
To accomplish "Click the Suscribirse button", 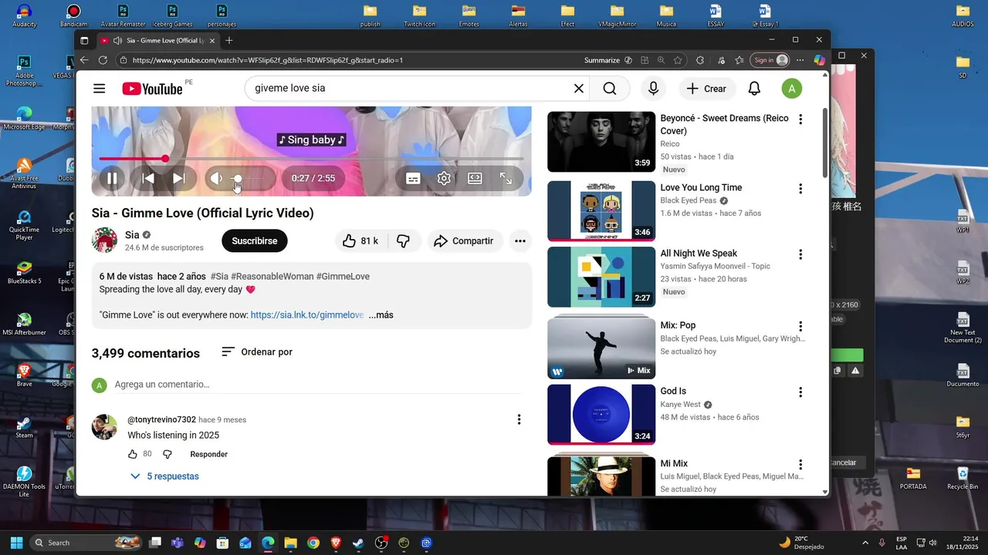I will click(x=255, y=241).
